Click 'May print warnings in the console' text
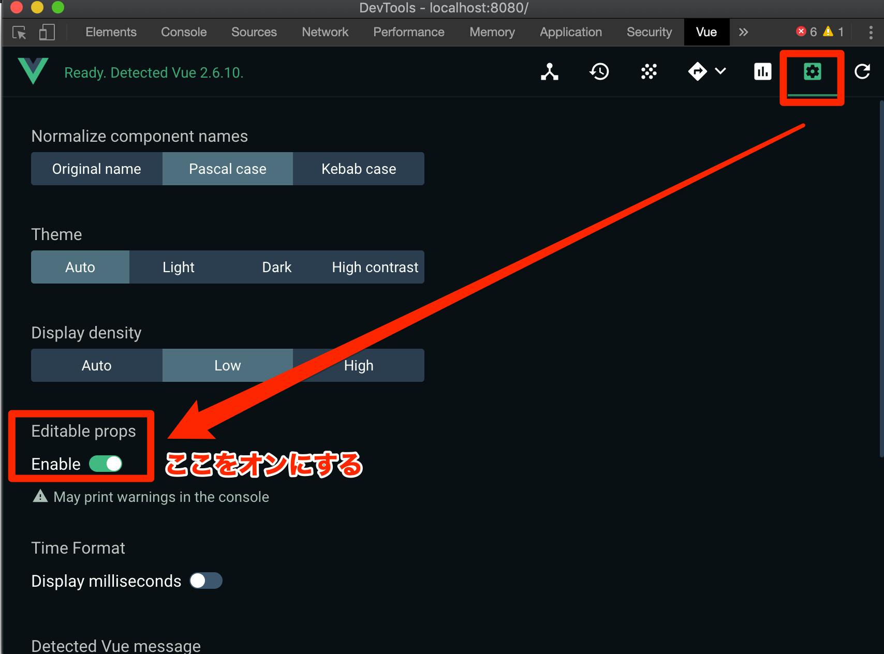 tap(161, 497)
